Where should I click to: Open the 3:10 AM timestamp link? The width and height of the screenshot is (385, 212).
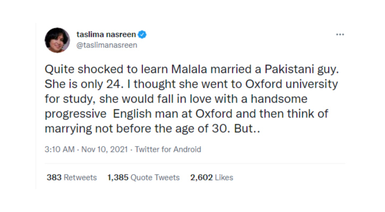[59, 149]
